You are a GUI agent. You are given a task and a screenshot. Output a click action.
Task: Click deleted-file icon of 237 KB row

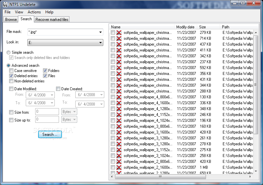coord(119,62)
